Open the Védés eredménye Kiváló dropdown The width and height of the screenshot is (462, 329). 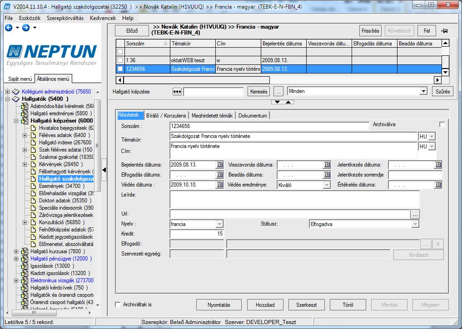pos(327,185)
